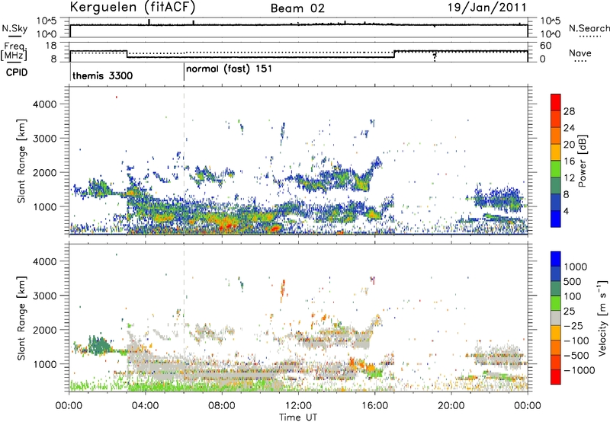Click the isolated red power pixel above 4000 km
Image resolution: width=610 pixels, height=422 pixels.
(116, 97)
